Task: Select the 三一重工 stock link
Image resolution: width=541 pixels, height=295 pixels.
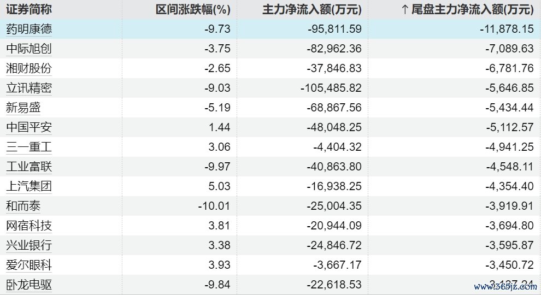Action: coord(29,147)
